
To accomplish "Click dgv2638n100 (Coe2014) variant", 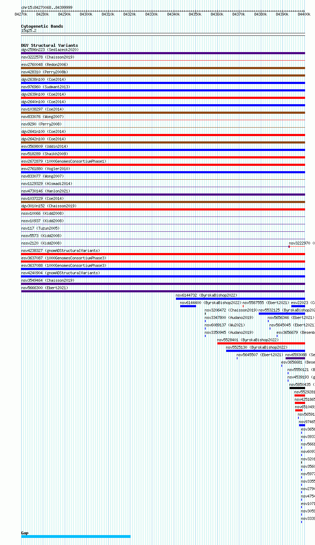I will coord(44,79).
